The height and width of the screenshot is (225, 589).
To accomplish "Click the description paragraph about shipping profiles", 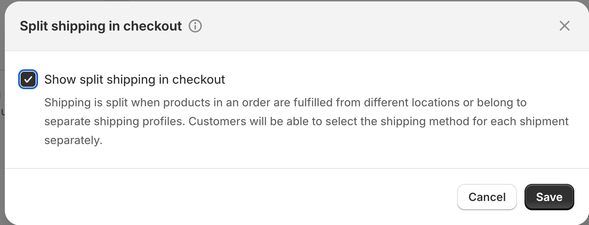I will coord(306,121).
